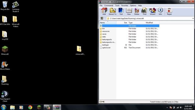
Task: Launch the Wizard tool
Action: pos(152,11)
